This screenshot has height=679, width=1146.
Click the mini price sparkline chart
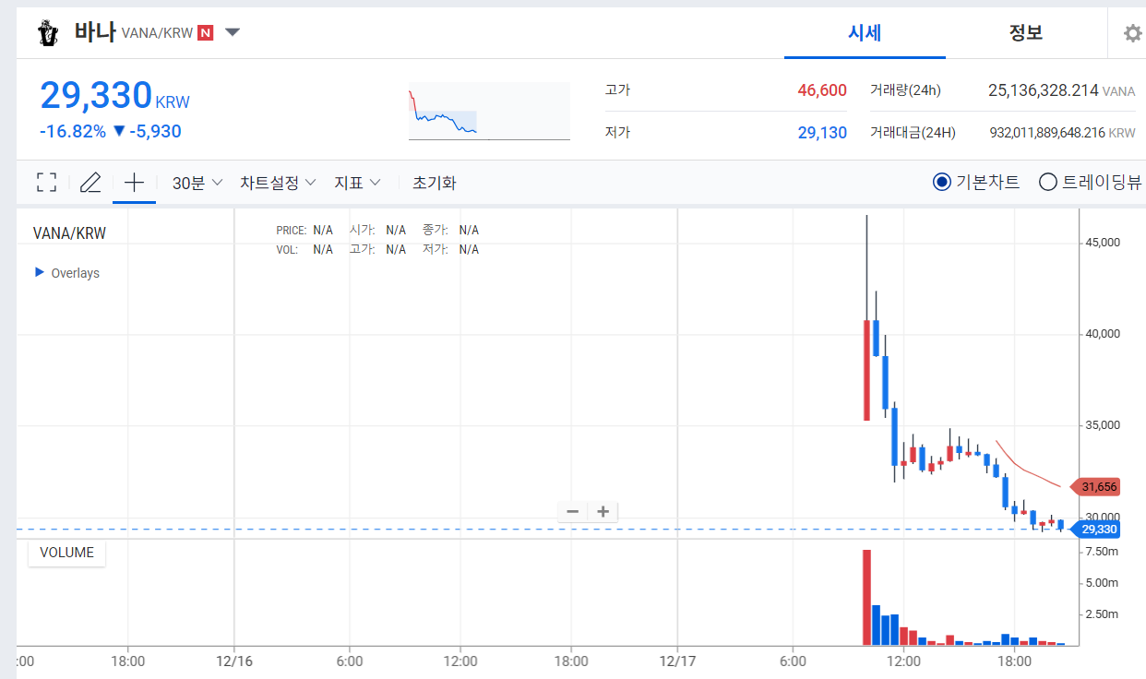489,112
